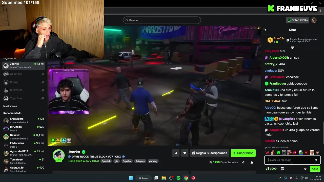Open recommended channel Gusgus_fe
324x182 pixels.
click(x=24, y=169)
